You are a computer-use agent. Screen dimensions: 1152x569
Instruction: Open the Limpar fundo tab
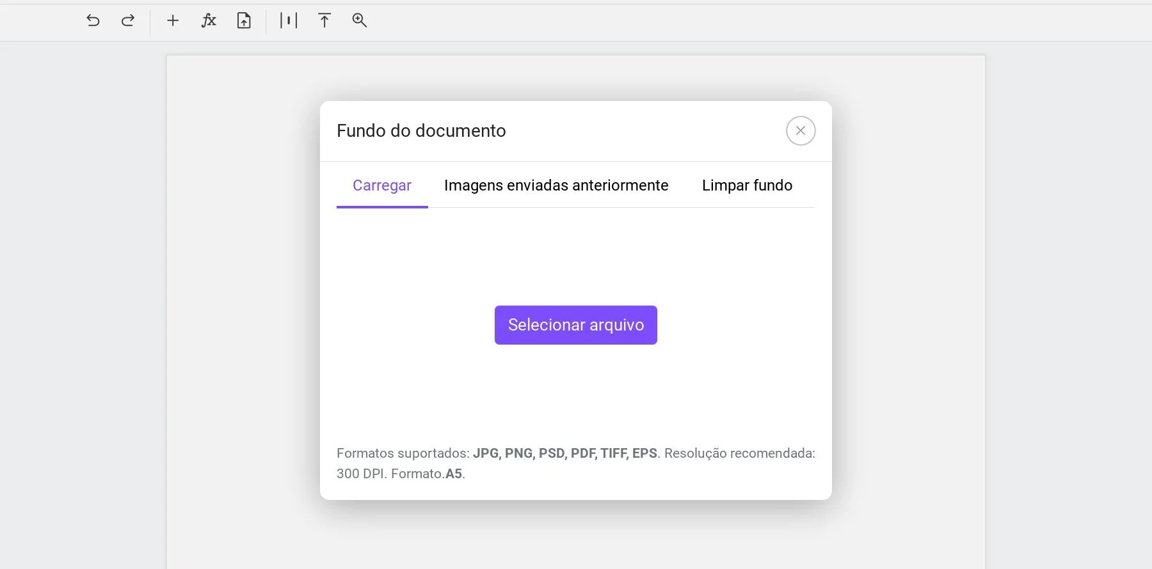pos(747,185)
